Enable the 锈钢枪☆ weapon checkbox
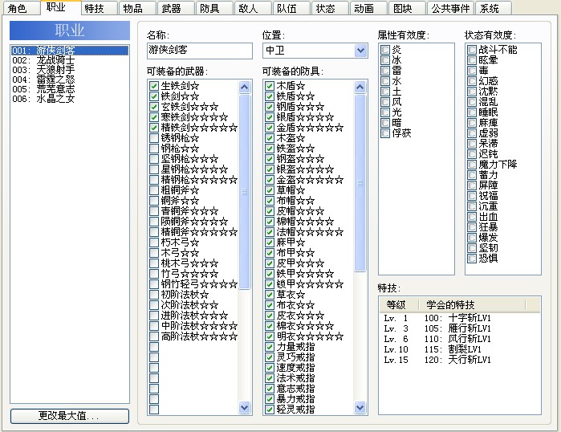 154,138
